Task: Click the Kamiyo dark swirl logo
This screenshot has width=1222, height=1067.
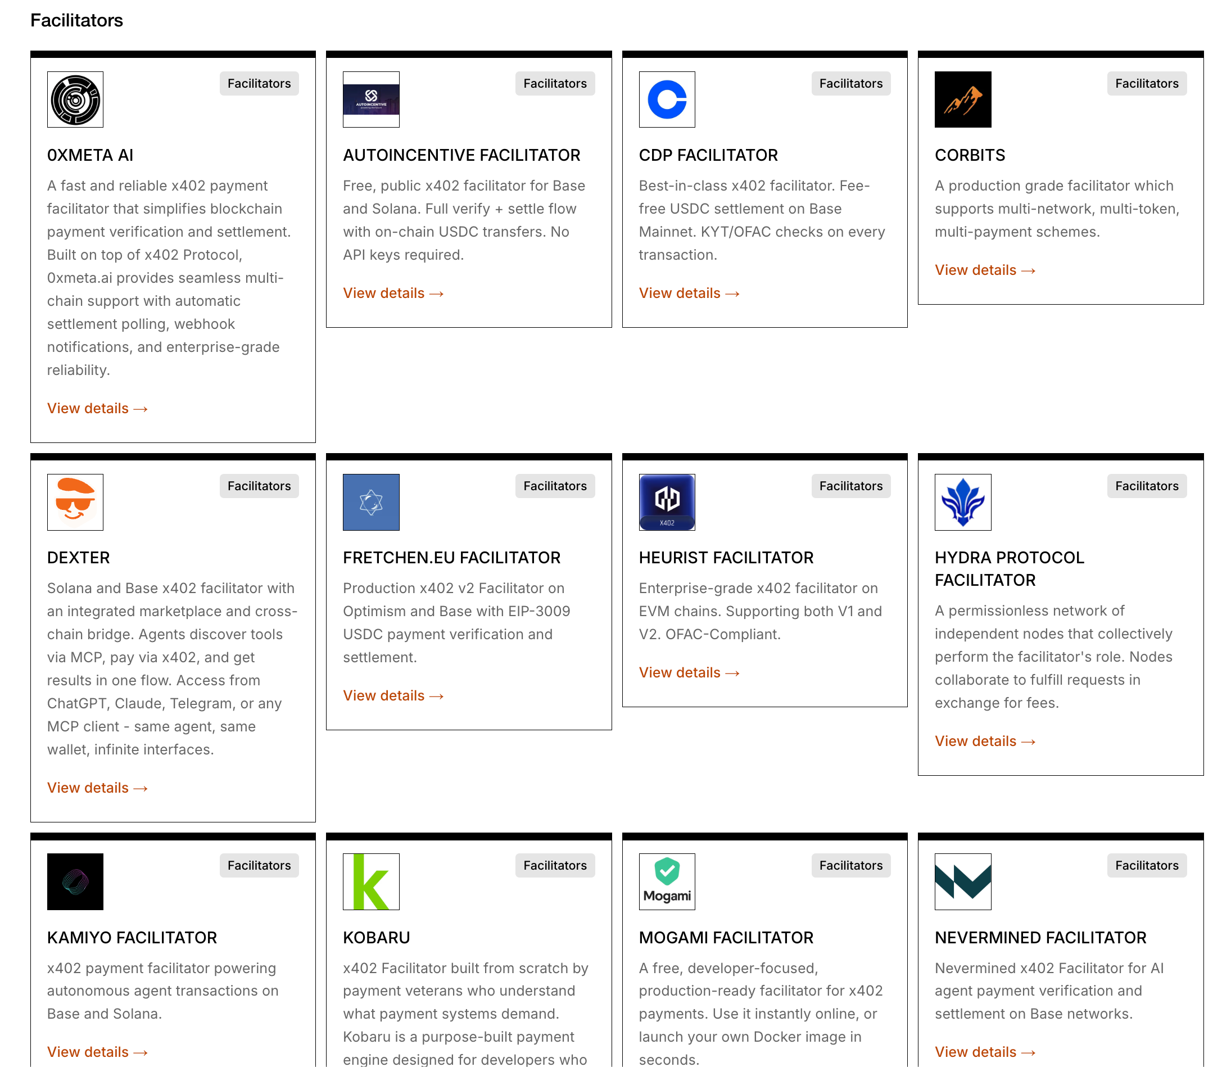Action: (75, 881)
